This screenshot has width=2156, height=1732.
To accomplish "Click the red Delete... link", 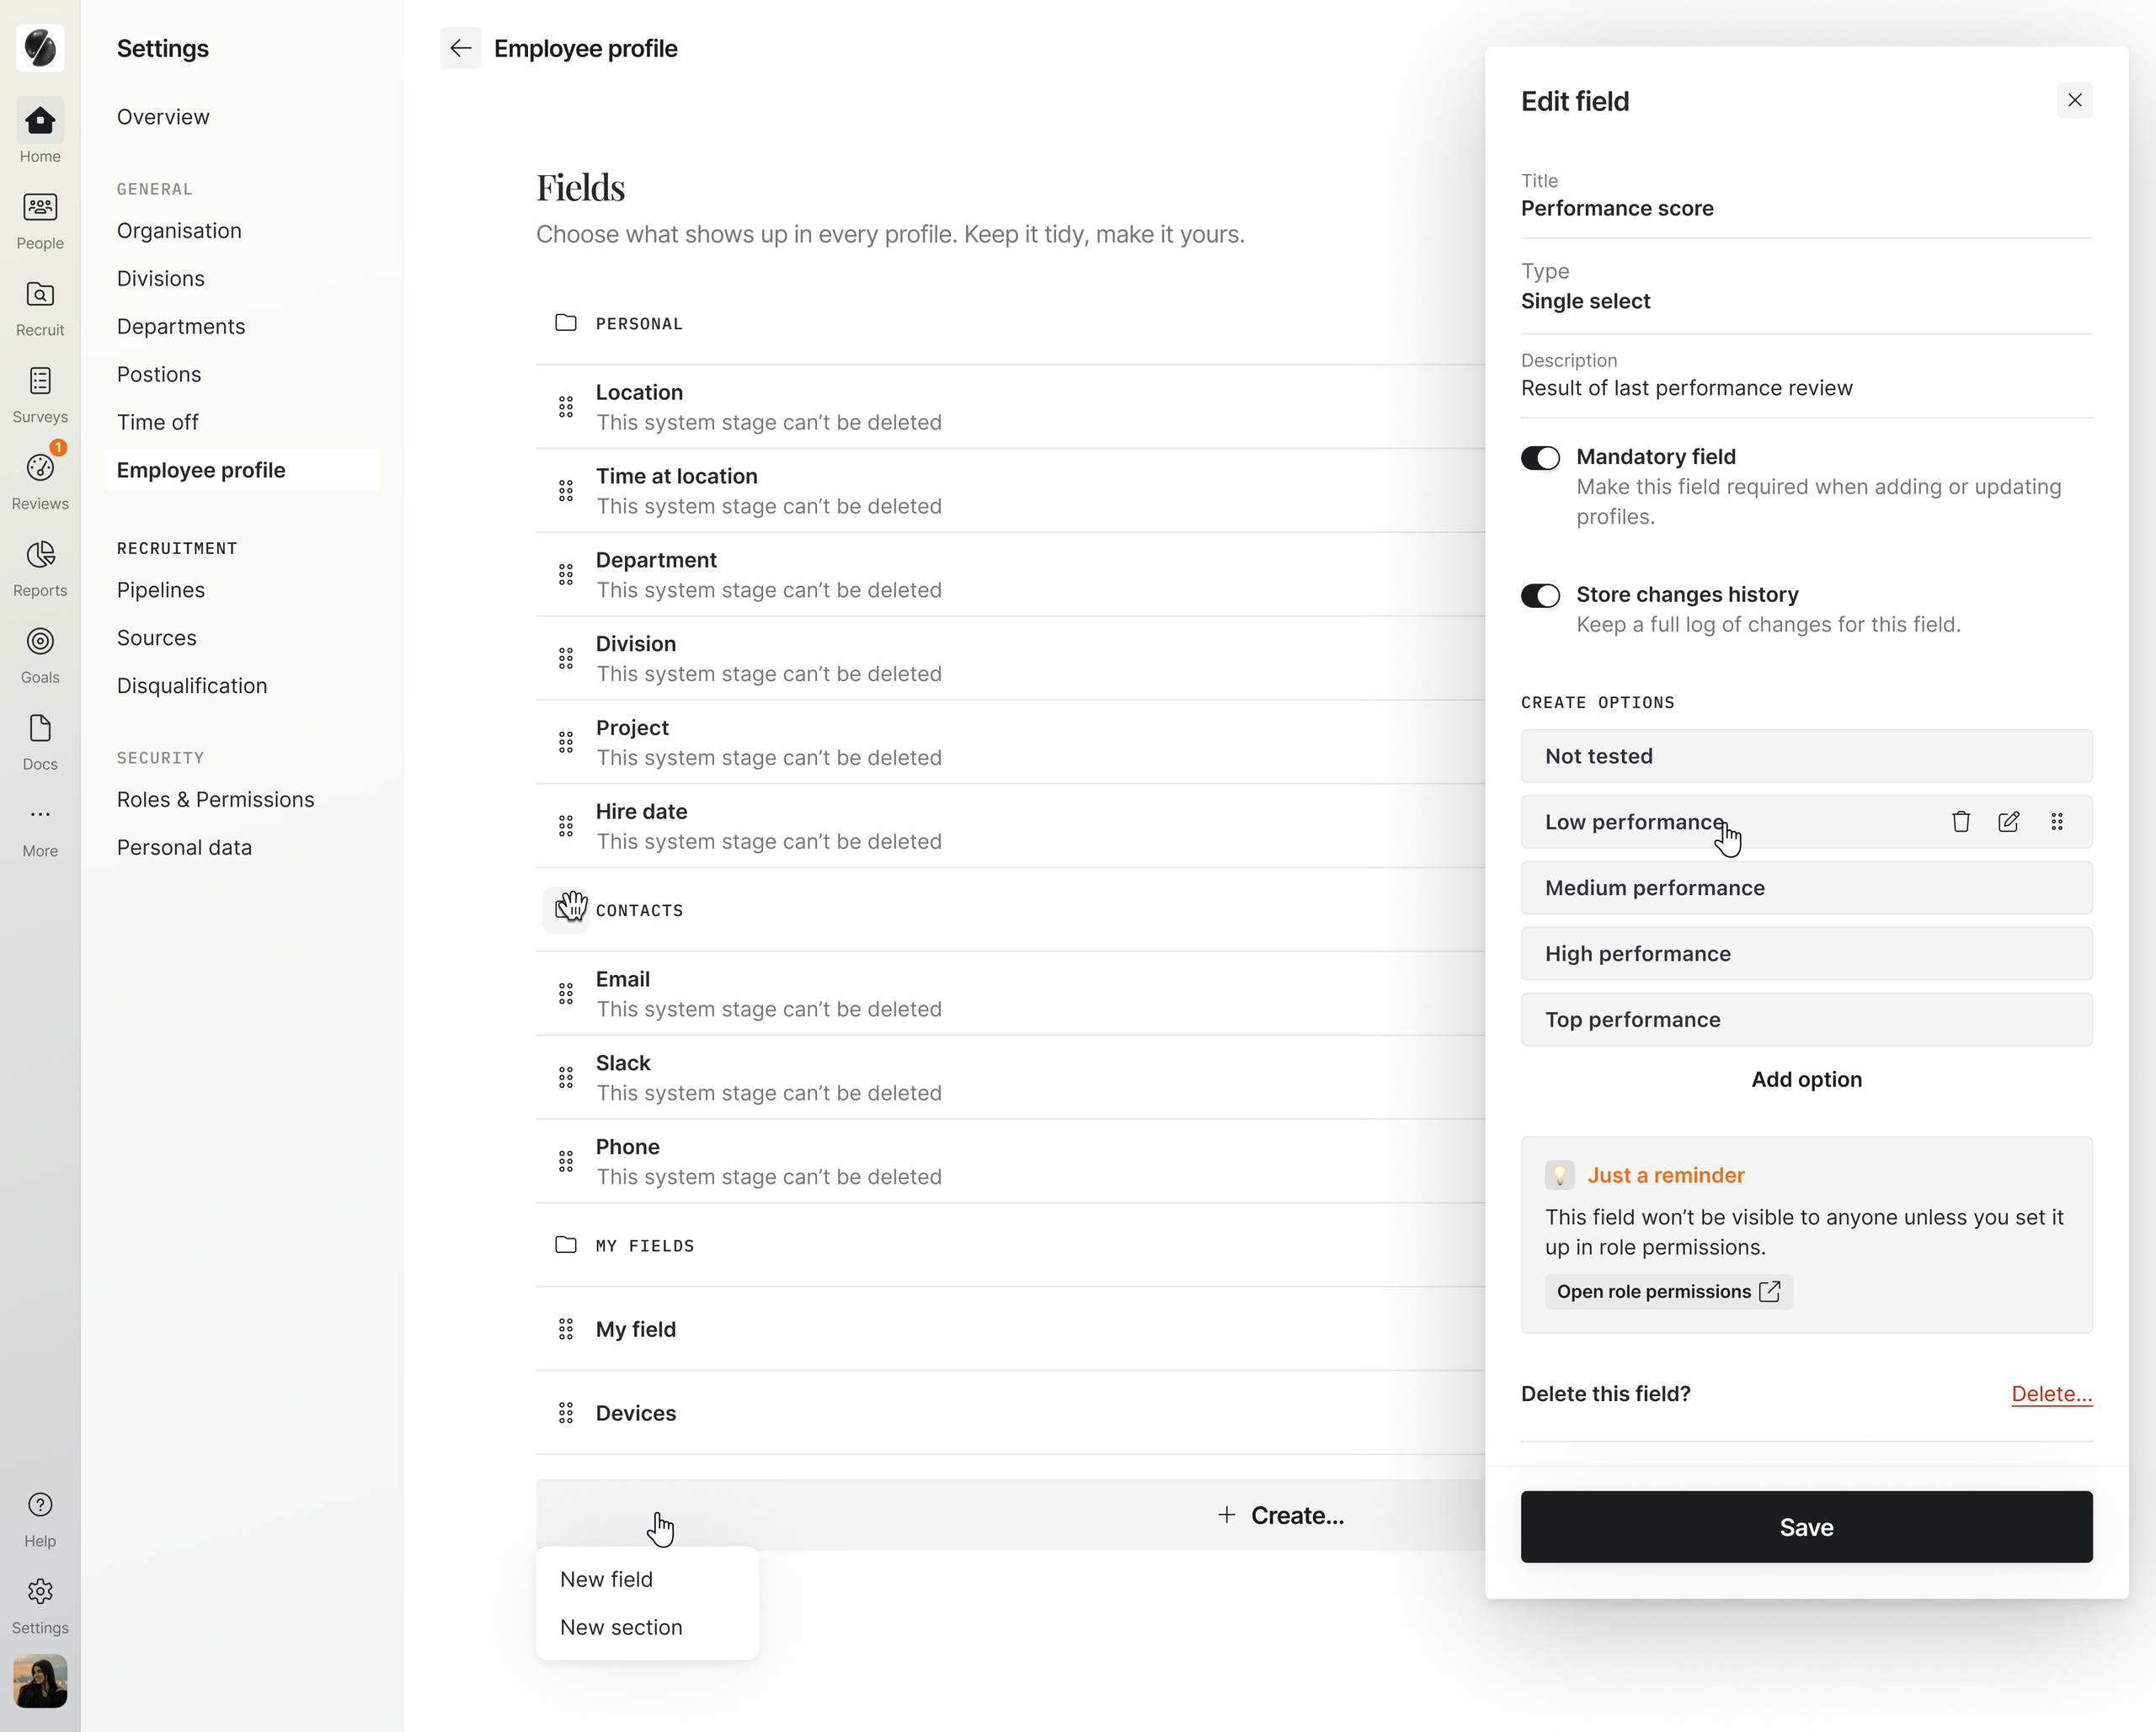I will [x=2051, y=1393].
